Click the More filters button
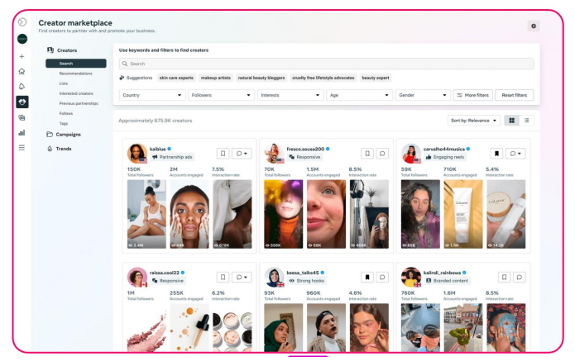The width and height of the screenshot is (575, 361). [x=473, y=95]
